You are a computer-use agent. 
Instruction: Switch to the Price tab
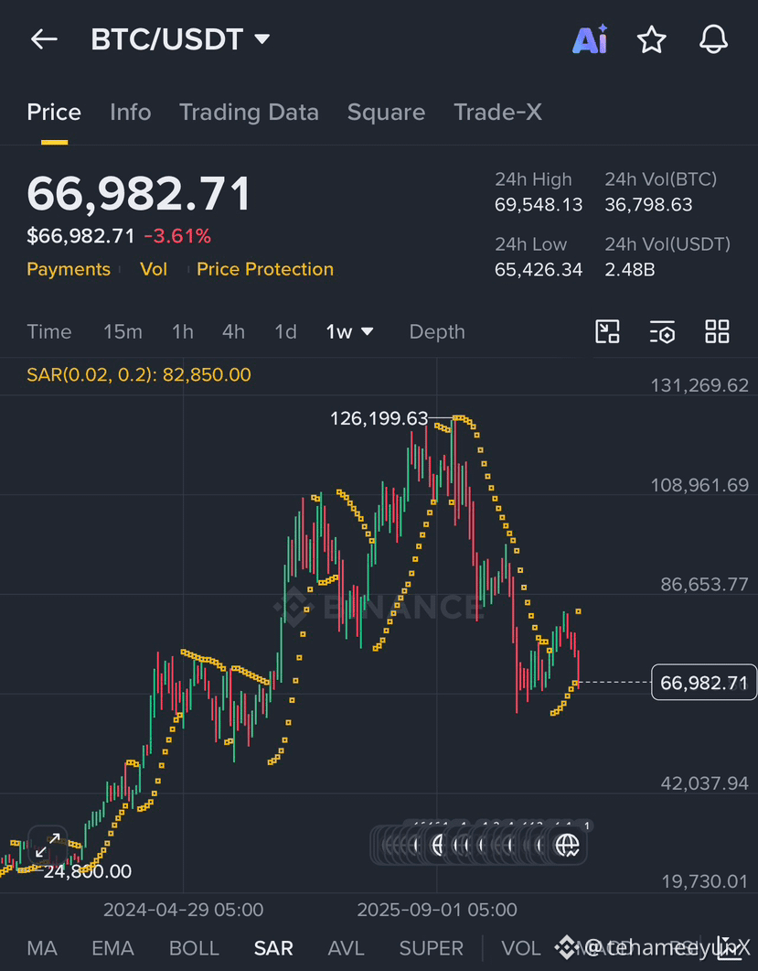pos(54,113)
